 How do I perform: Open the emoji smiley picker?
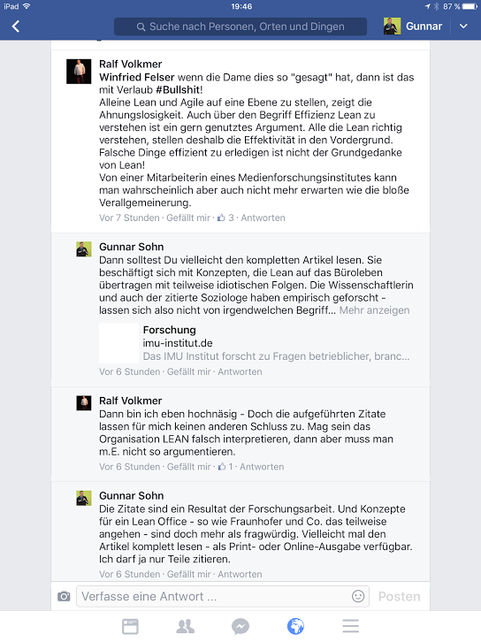point(358,596)
